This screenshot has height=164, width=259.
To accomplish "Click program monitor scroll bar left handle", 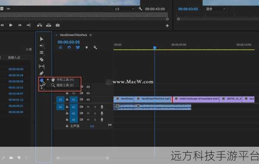I will (x=178, y=19).
